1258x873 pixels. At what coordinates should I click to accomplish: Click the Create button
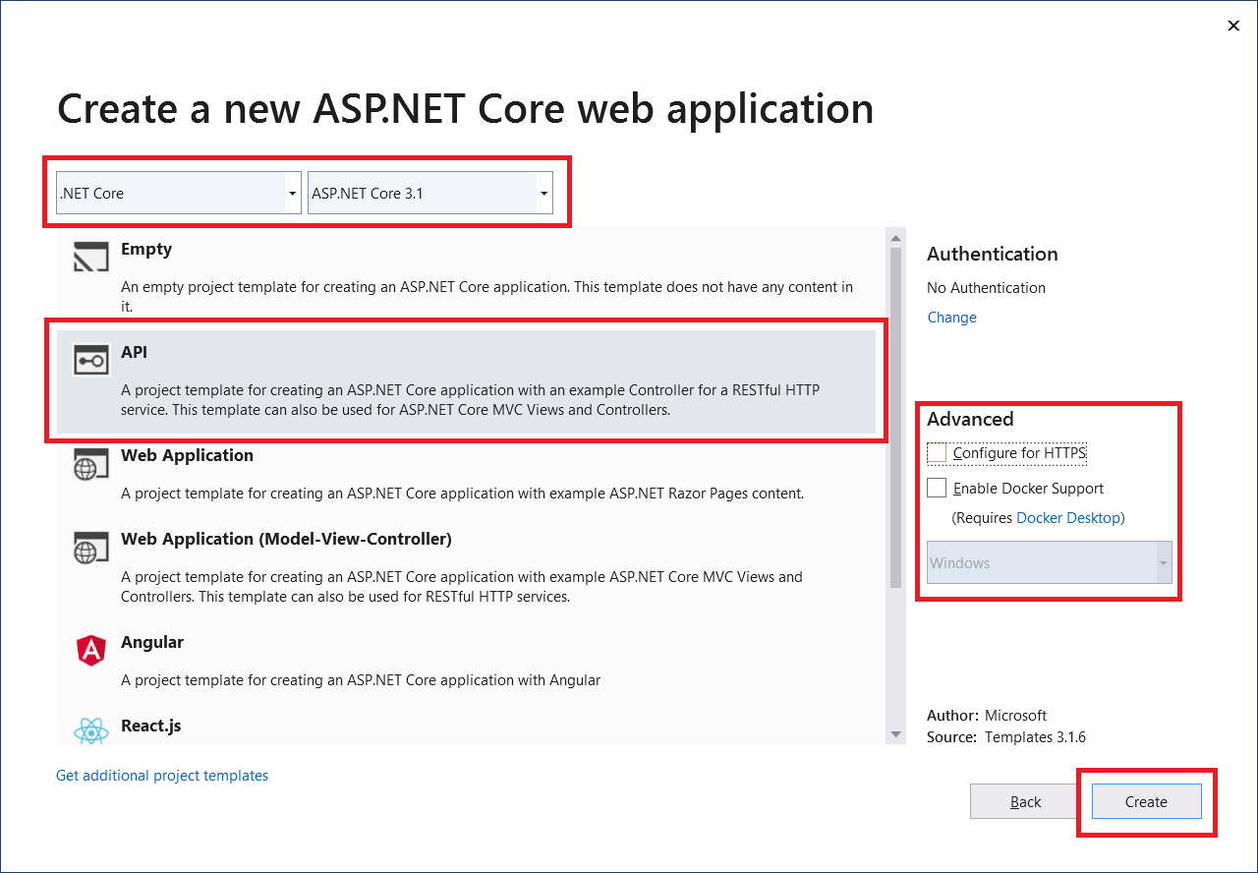click(x=1146, y=801)
